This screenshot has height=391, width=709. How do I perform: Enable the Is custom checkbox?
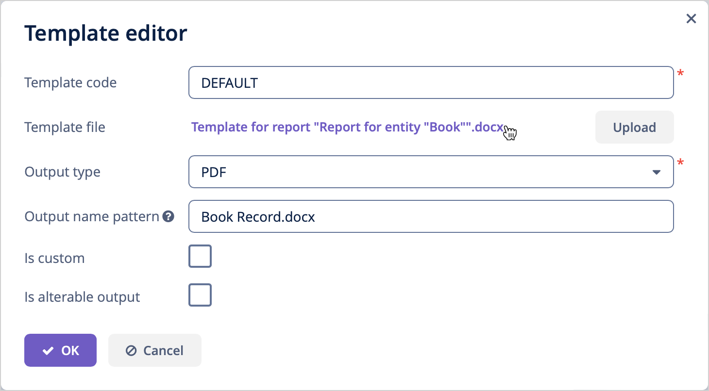coord(200,257)
